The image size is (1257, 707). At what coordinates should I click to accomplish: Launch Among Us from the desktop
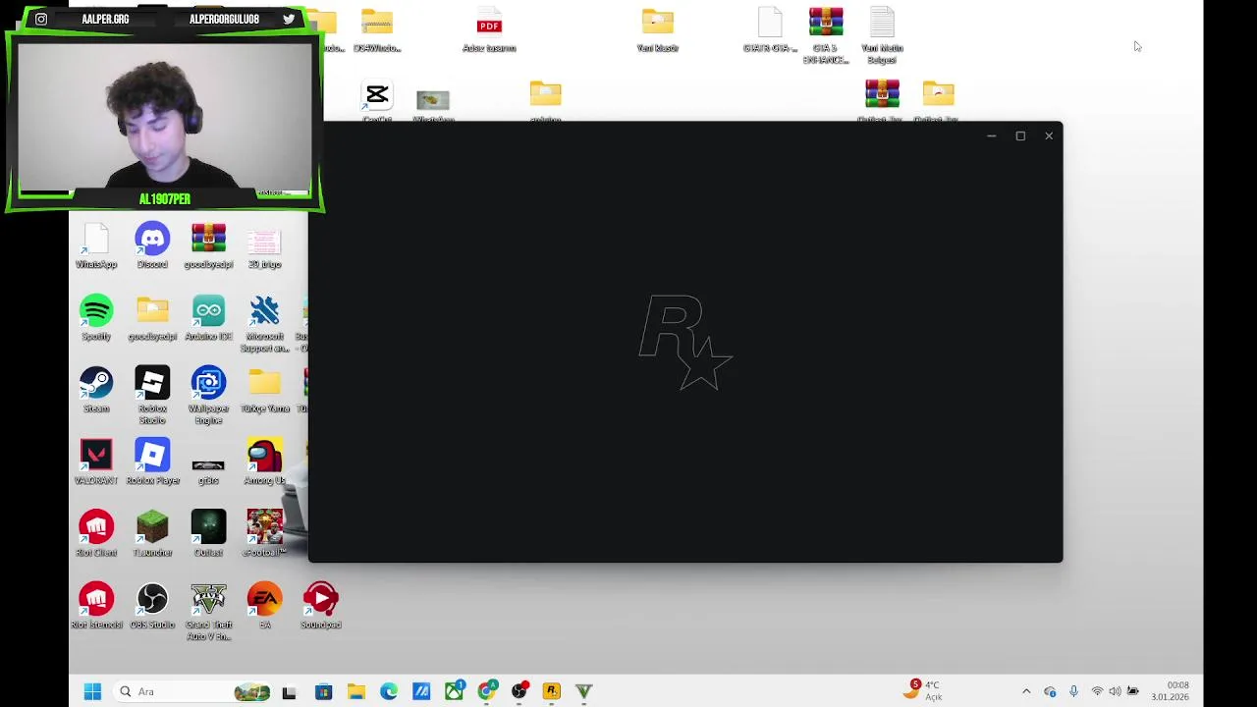coord(264,461)
